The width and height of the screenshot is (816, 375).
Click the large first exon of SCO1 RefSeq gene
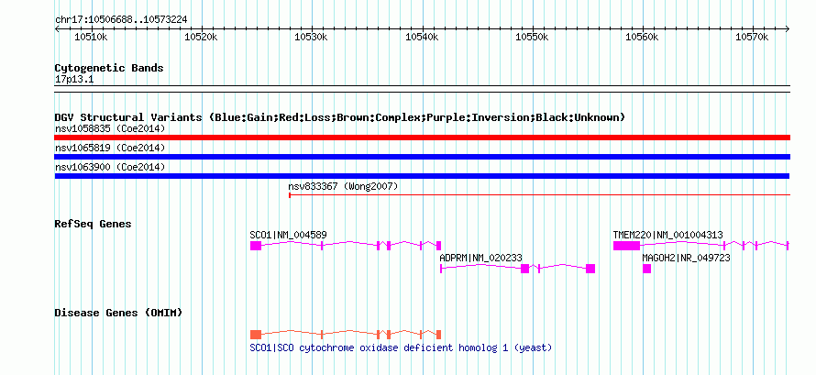click(x=256, y=246)
